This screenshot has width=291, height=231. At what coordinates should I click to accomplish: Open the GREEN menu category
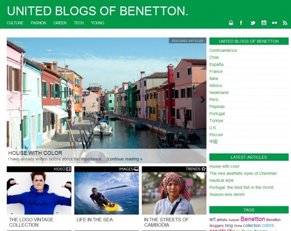coord(60,23)
